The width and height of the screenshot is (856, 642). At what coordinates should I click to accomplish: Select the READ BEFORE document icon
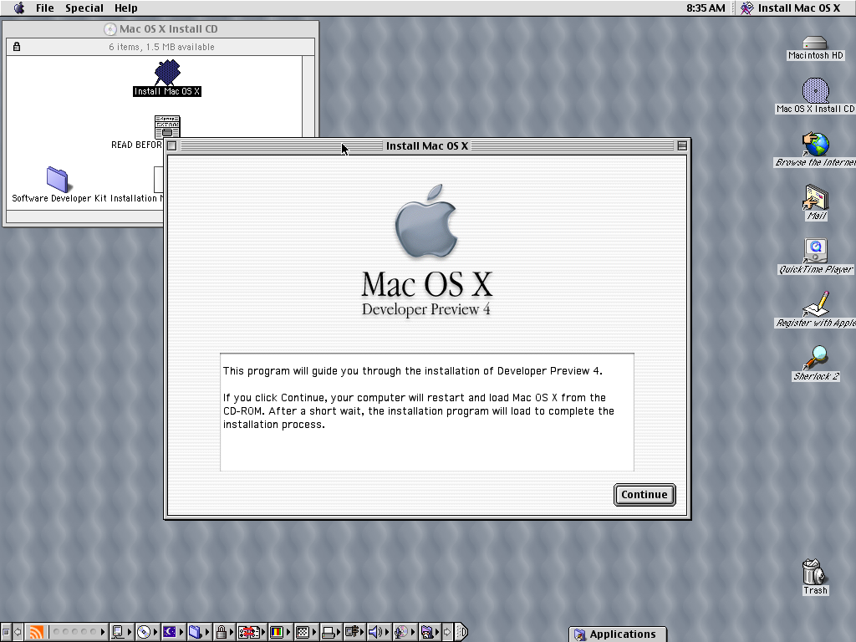coord(167,127)
